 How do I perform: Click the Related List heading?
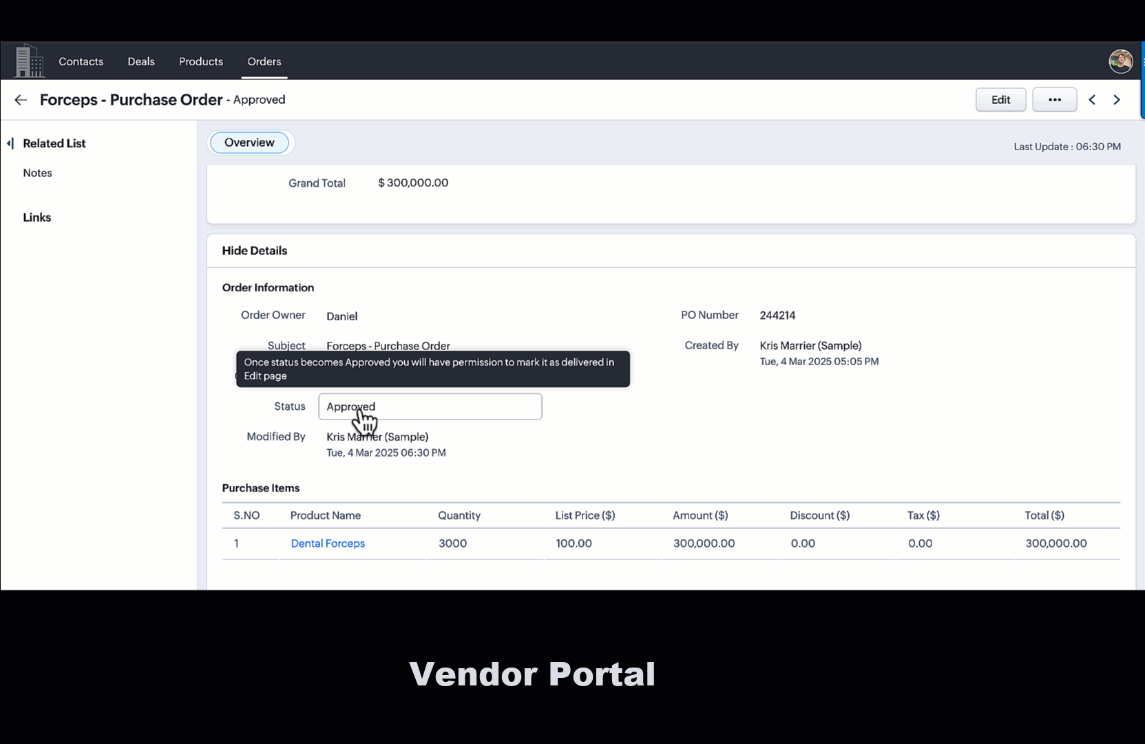coord(54,143)
